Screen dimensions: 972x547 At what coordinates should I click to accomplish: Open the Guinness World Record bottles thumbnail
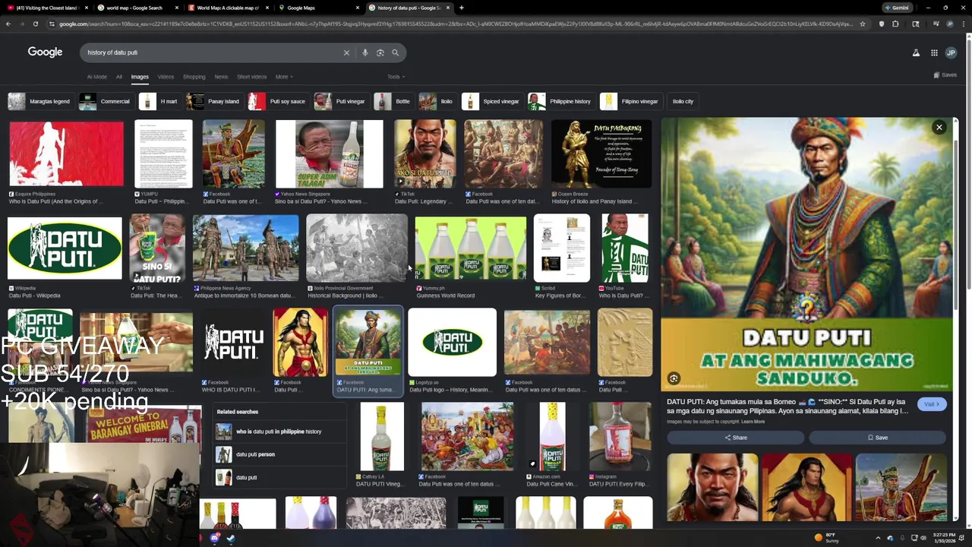(470, 248)
